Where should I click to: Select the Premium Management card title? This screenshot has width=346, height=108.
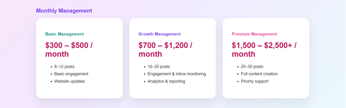click(x=255, y=34)
